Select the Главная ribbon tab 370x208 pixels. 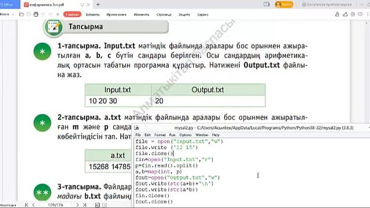point(72,14)
